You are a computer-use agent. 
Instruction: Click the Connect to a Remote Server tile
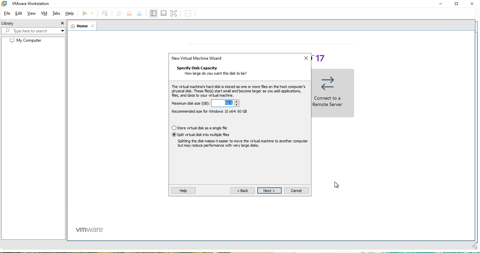(x=327, y=93)
